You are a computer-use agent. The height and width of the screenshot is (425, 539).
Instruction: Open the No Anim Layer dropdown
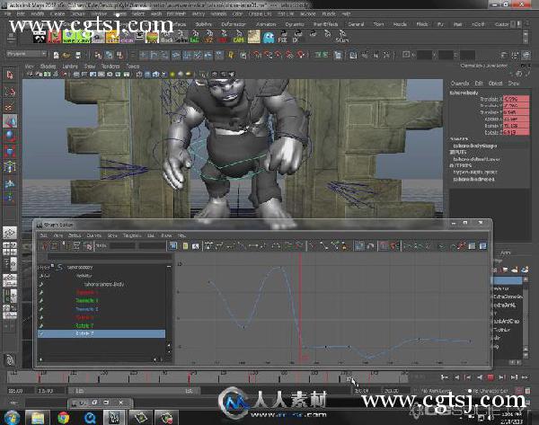(x=437, y=391)
